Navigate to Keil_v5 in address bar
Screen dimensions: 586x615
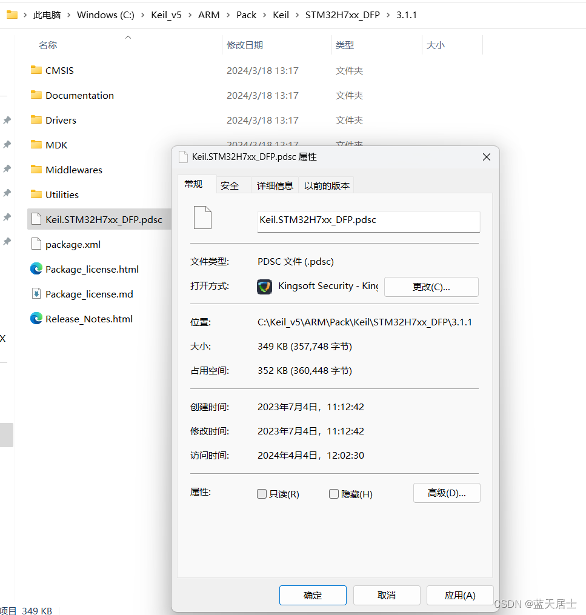click(x=166, y=15)
